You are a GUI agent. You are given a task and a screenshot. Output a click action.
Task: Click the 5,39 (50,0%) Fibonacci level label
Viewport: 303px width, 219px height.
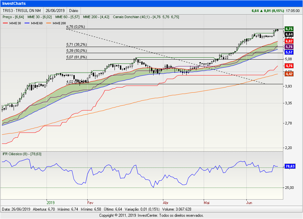pyautogui.click(x=77, y=51)
